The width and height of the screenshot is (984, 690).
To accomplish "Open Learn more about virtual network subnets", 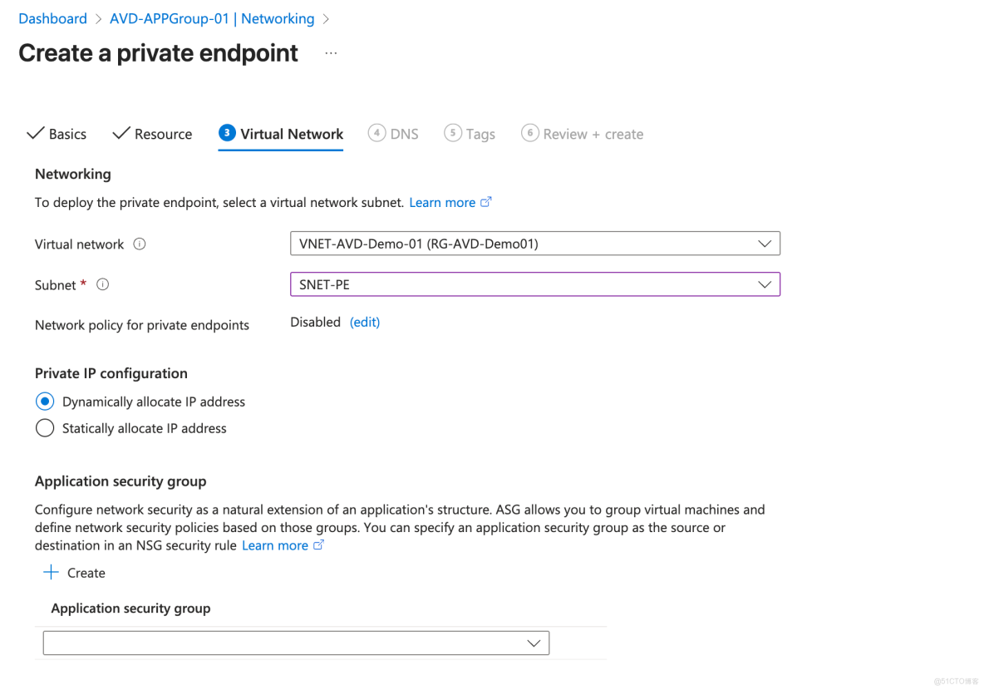I will [443, 201].
